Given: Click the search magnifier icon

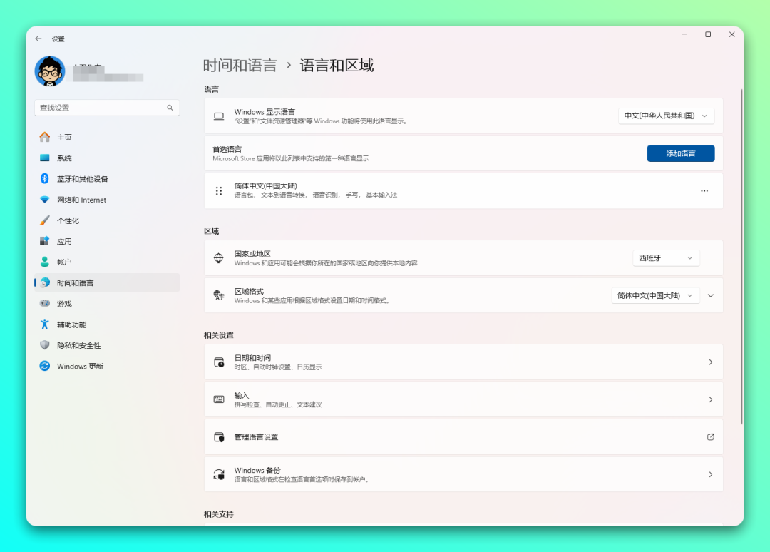Looking at the screenshot, I should click(170, 108).
